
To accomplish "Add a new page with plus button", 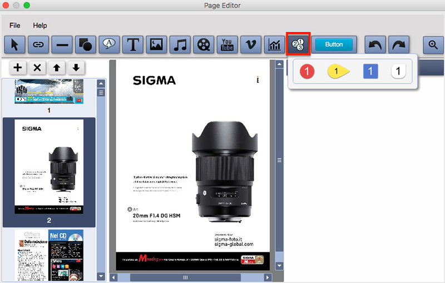I will [x=18, y=67].
